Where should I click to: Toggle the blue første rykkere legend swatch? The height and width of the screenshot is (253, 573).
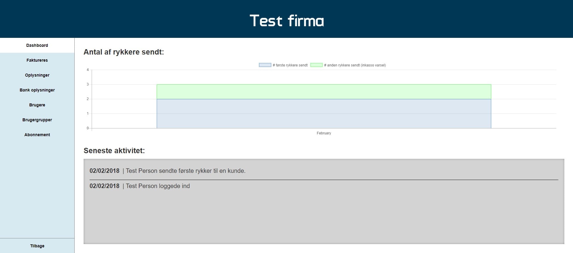point(265,65)
